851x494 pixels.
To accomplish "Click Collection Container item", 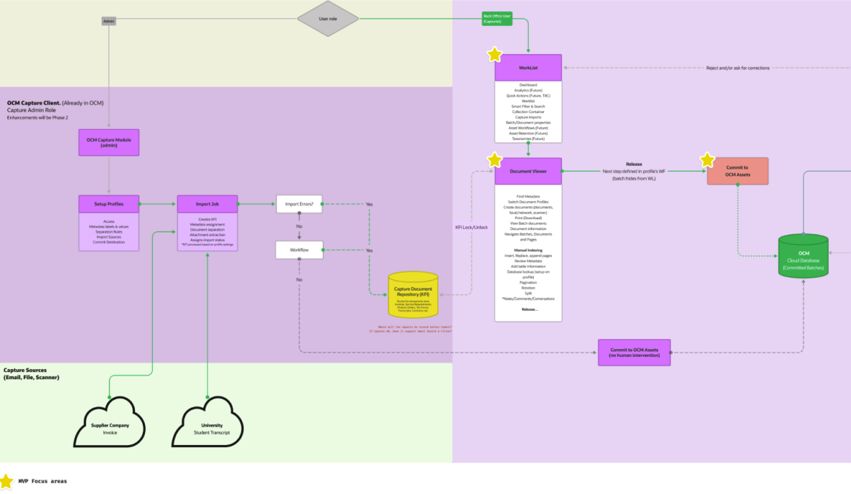I will (x=528, y=112).
